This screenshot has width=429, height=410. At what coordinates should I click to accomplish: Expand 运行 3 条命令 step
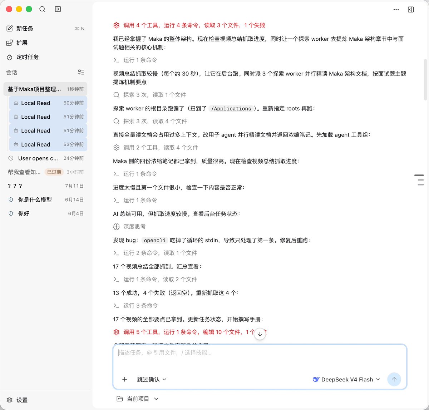pyautogui.click(x=135, y=306)
